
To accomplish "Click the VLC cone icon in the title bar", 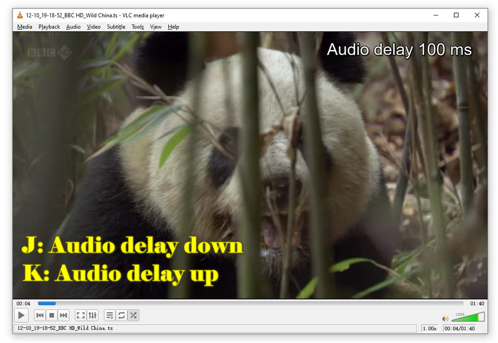I will 19,15.
